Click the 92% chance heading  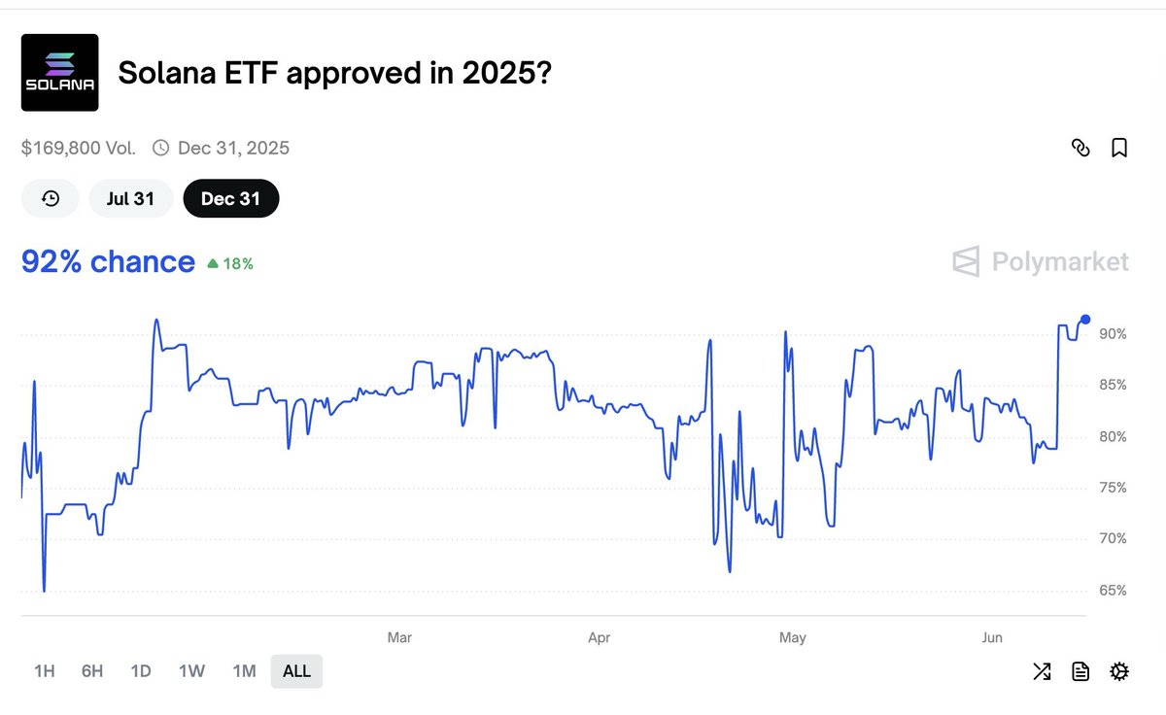click(108, 261)
